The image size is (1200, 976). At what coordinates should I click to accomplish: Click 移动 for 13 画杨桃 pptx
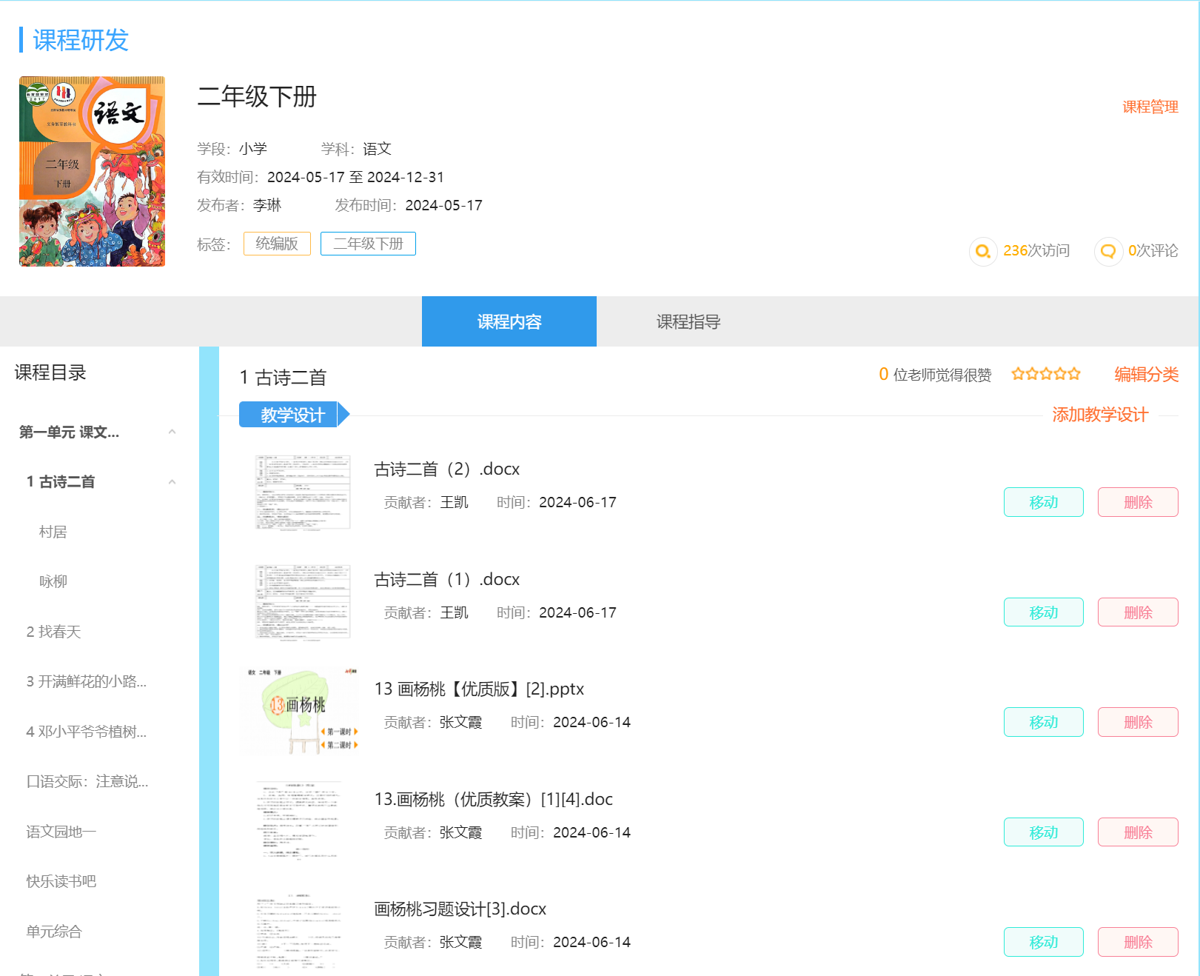1044,722
